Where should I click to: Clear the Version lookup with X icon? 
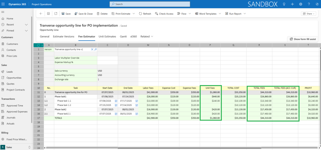[x=92, y=49]
